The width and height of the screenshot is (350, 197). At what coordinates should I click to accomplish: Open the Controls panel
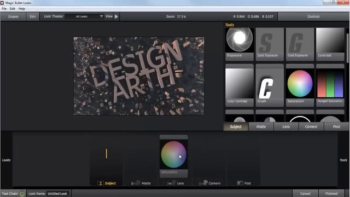pos(313,16)
